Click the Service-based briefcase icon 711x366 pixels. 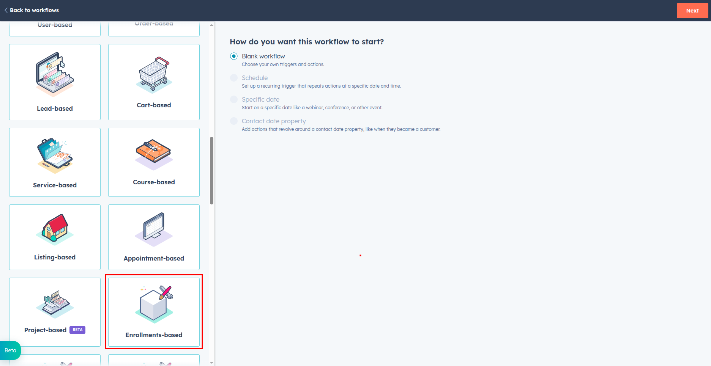[55, 156]
